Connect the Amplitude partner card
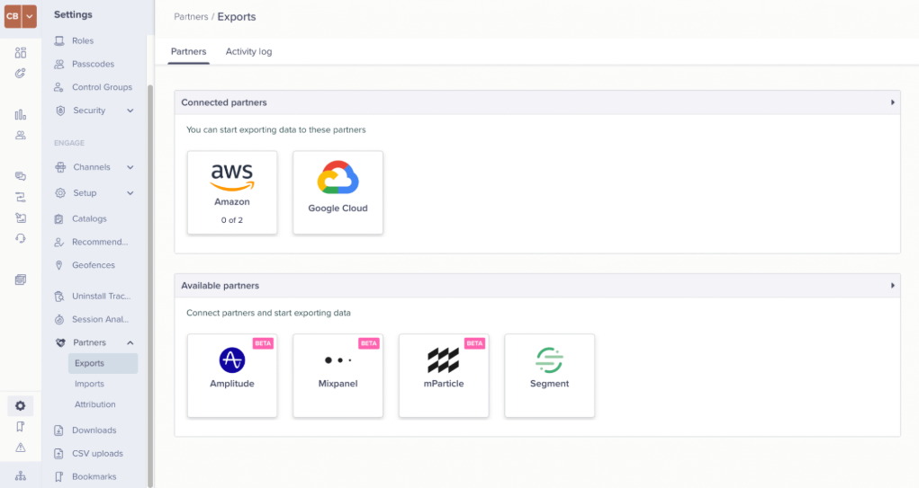 pyautogui.click(x=232, y=376)
